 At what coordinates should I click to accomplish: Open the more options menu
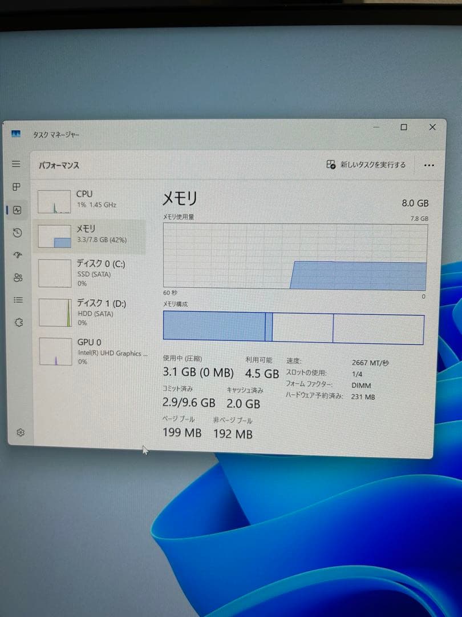[428, 165]
